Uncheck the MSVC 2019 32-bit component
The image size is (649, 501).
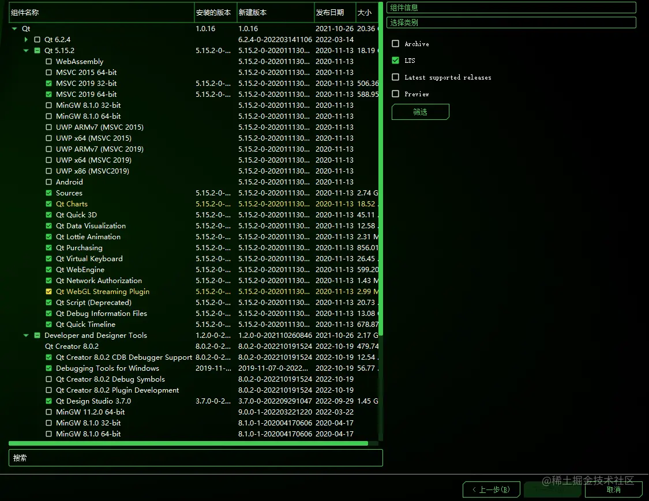48,83
